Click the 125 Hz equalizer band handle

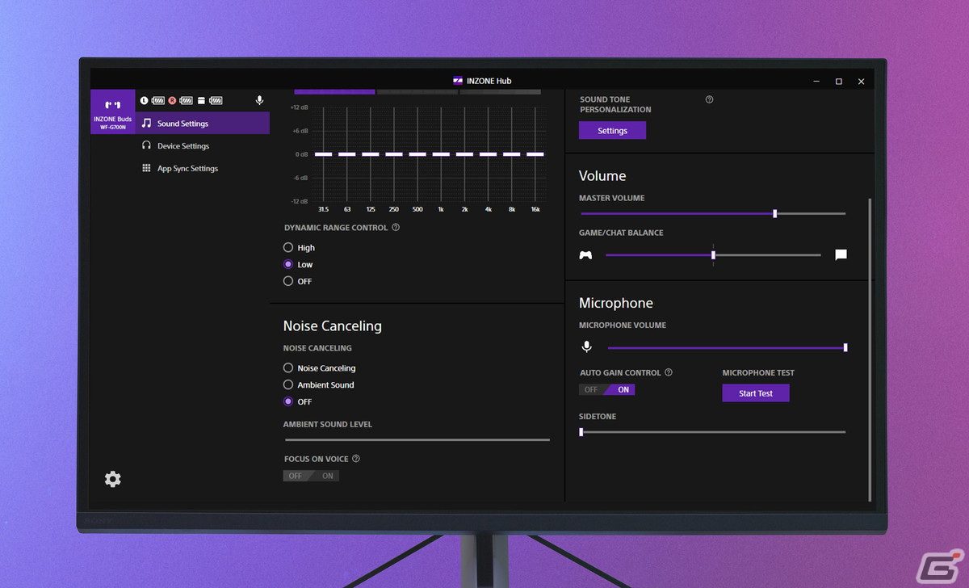coord(371,153)
